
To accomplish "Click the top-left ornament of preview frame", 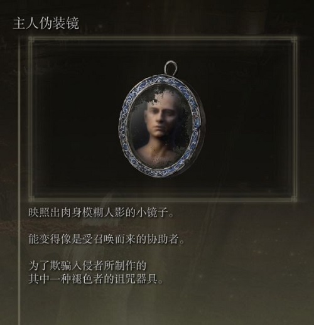I will (31, 39).
